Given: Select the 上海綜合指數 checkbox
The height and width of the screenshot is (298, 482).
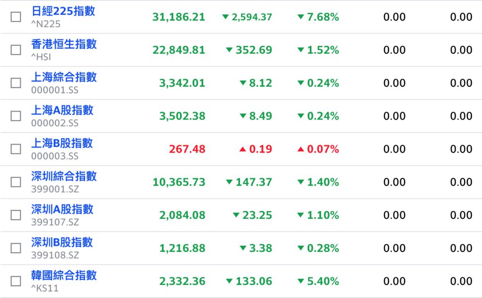Looking at the screenshot, I should pos(16,83).
